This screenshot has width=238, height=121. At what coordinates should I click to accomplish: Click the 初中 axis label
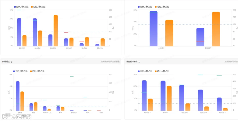pos(88,113)
